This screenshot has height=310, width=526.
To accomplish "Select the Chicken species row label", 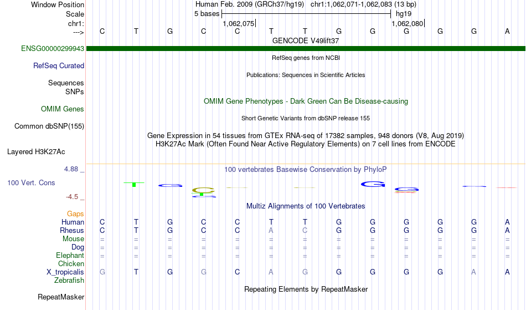I will click(71, 263).
